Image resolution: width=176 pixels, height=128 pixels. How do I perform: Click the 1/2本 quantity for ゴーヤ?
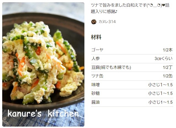point(168,50)
